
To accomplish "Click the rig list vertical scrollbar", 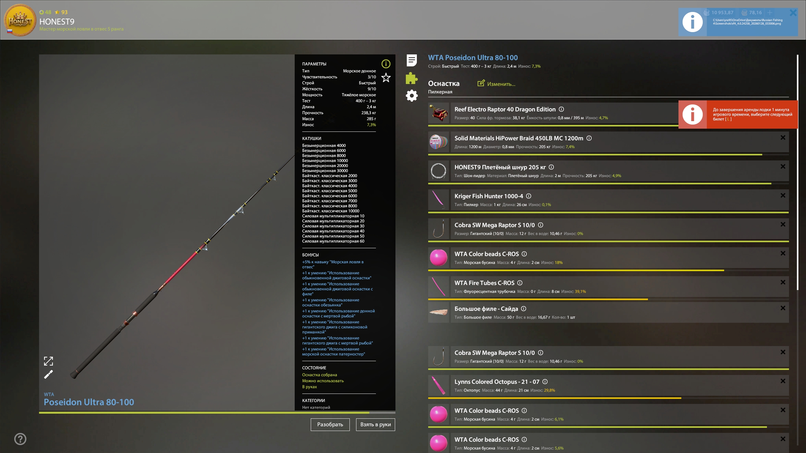I will click(797, 172).
